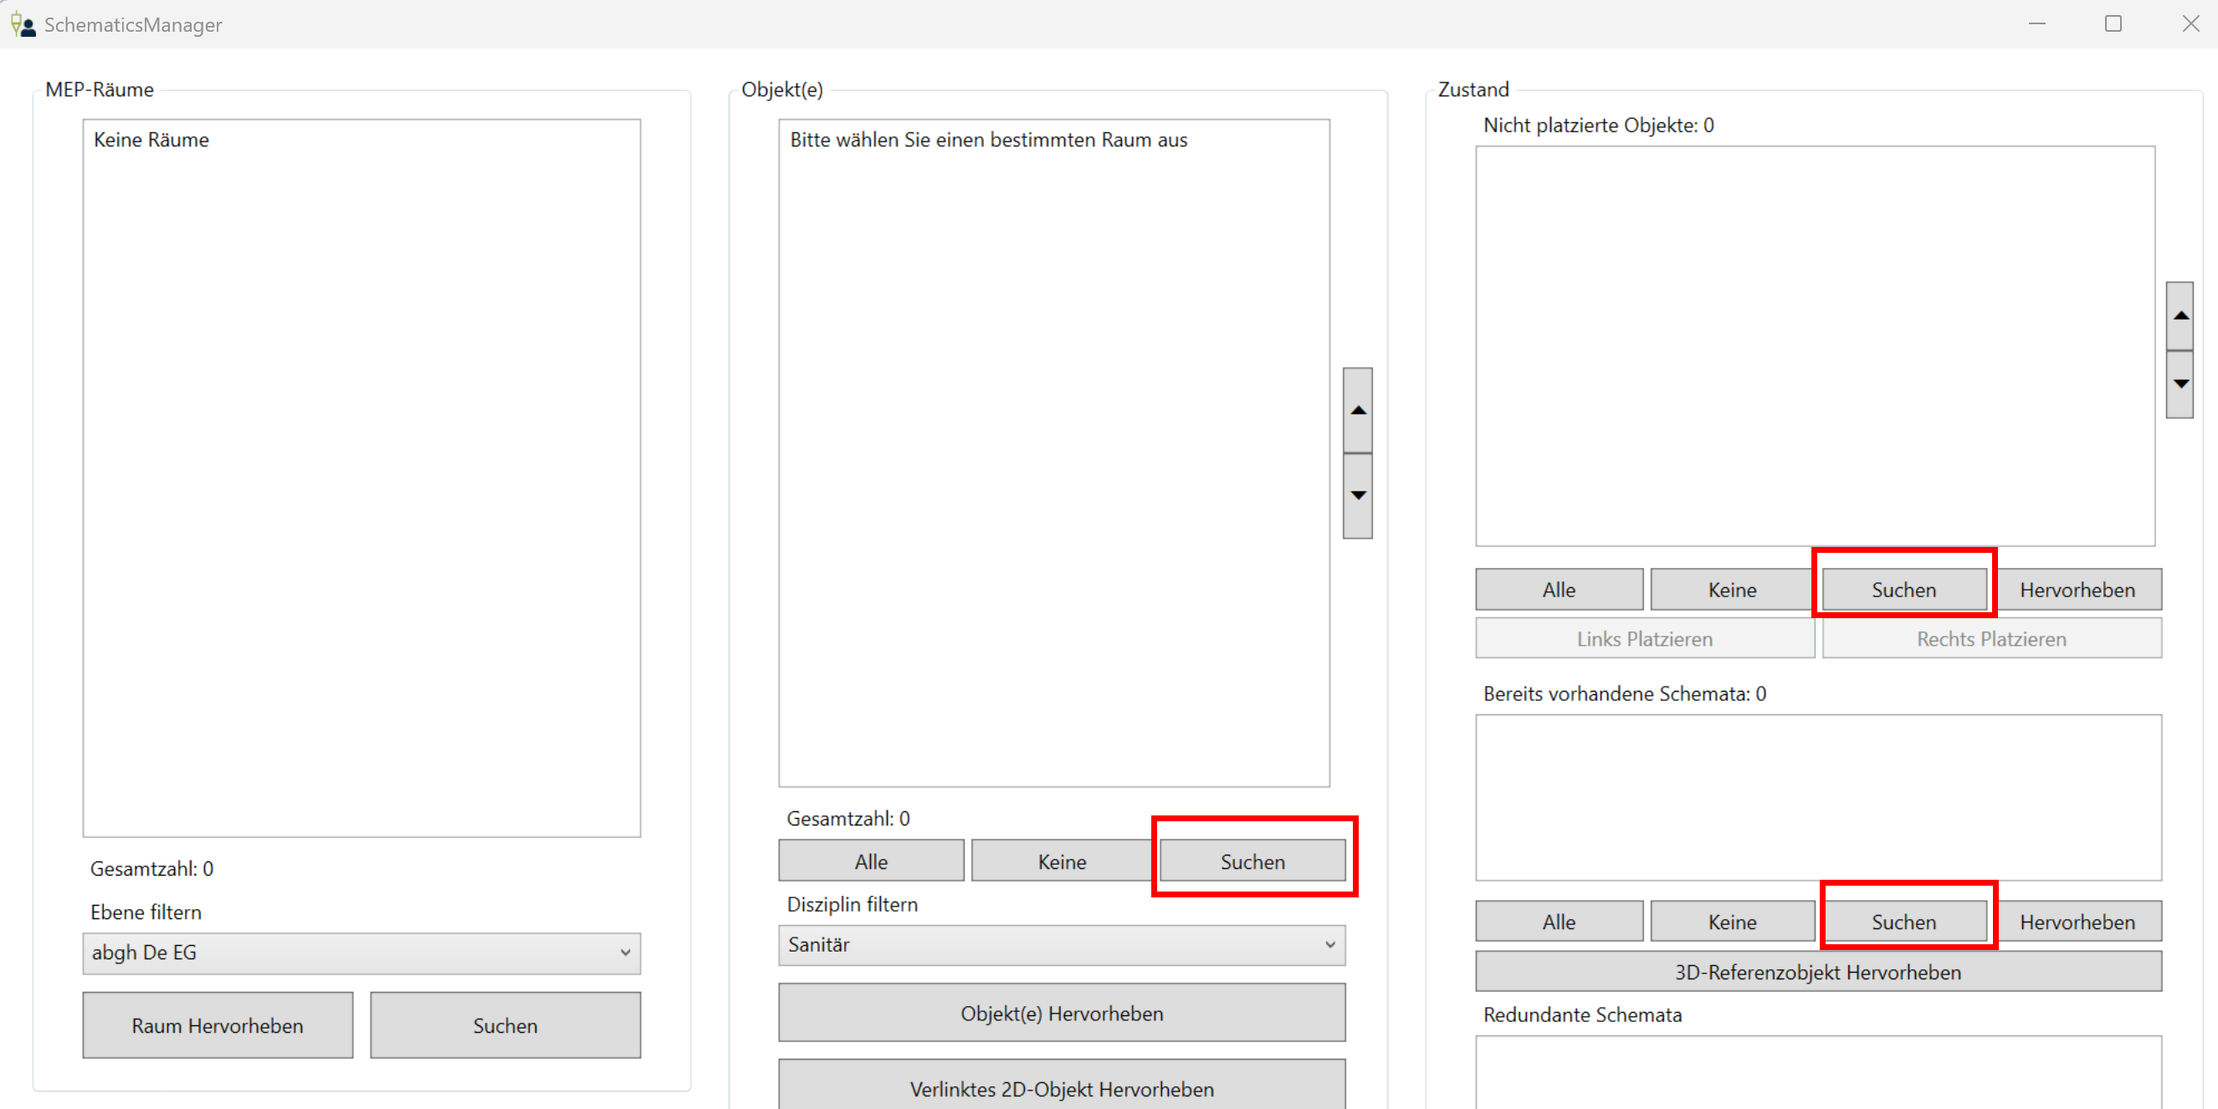Click Suchen below Objekt(e) Gesamtzahl
Screen dimensions: 2218x1109
(1252, 861)
